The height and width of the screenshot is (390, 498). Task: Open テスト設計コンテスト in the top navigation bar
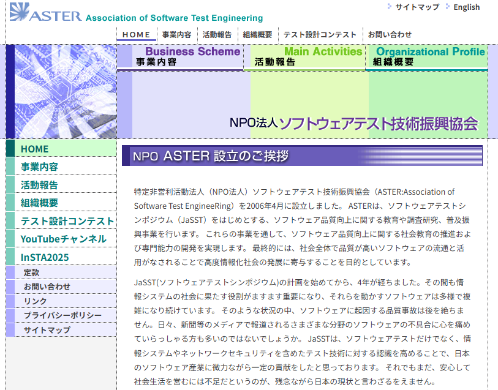320,34
